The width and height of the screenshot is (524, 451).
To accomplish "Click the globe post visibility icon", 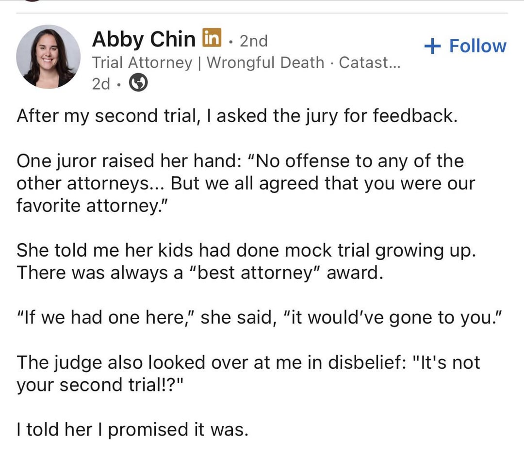I will (138, 84).
